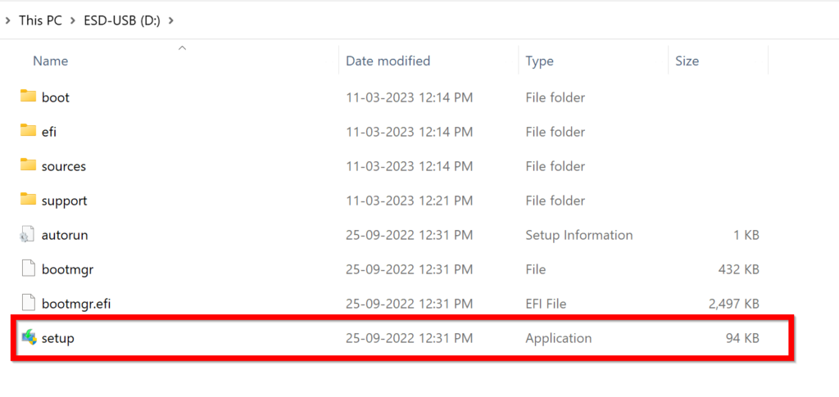Select the setup file name label

(58, 338)
